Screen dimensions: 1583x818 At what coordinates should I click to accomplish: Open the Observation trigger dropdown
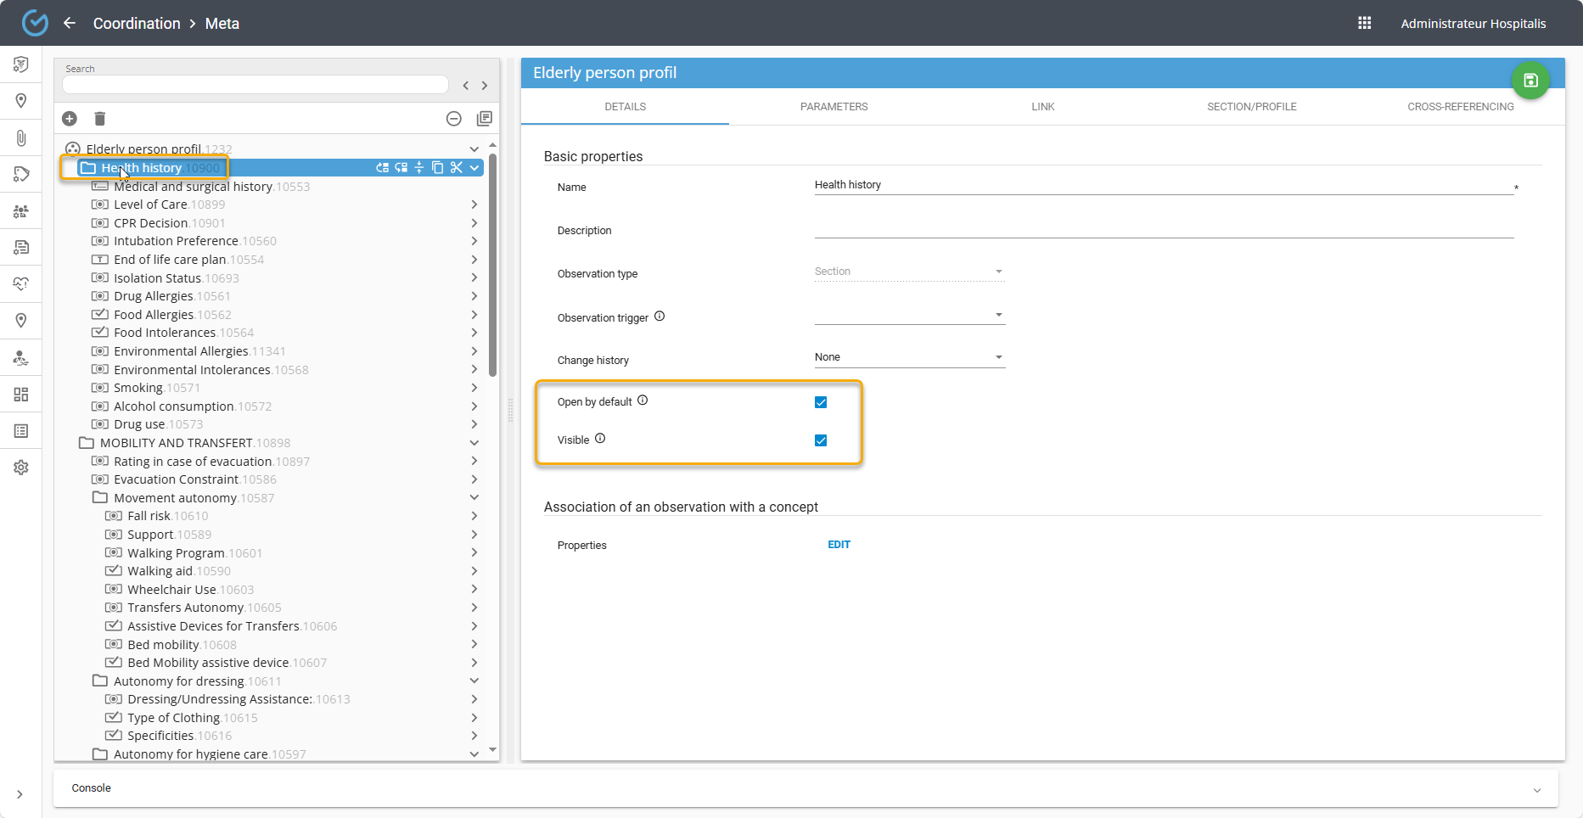908,315
